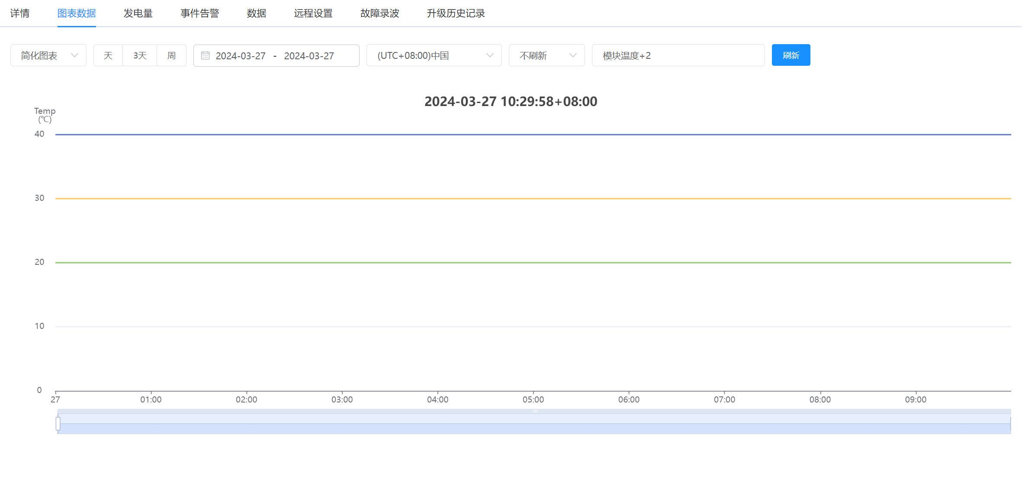Click the blue 刷新 button

[x=791, y=55]
